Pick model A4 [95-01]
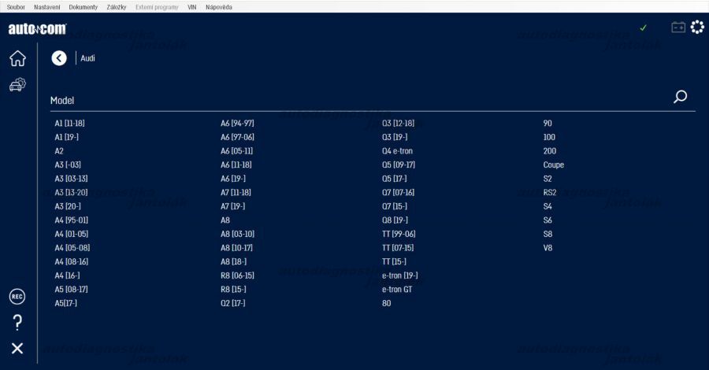The width and height of the screenshot is (709, 370). [x=72, y=220]
